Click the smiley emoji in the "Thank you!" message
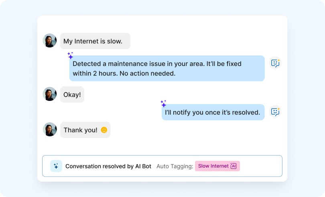 (x=104, y=130)
